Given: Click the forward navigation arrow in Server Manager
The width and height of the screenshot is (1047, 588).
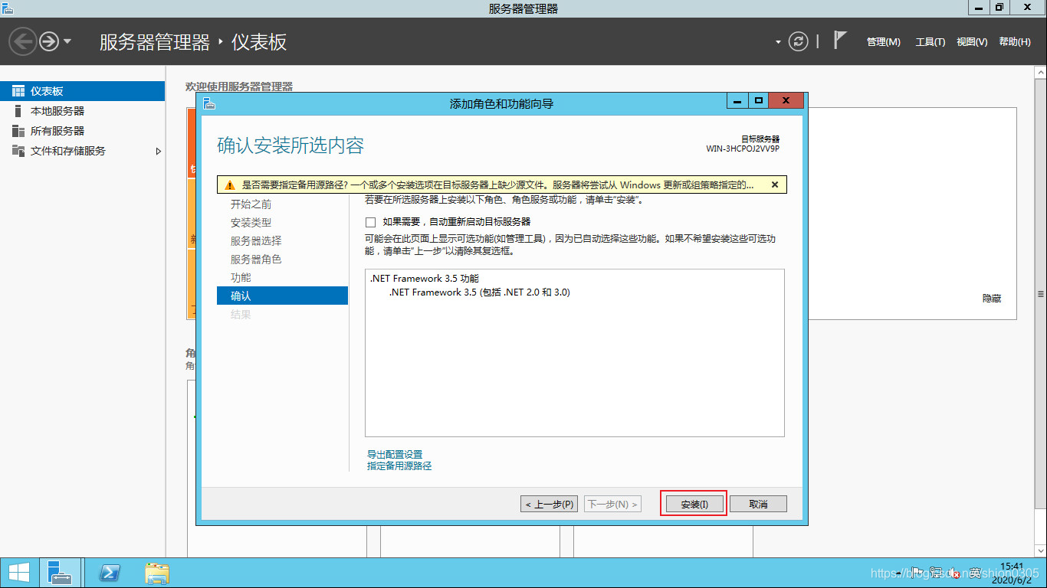Looking at the screenshot, I should click(49, 41).
